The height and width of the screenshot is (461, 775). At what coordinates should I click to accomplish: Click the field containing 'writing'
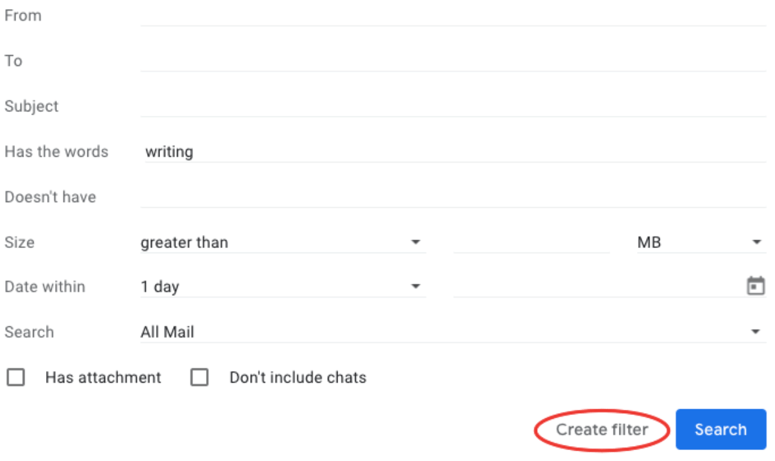(x=452, y=152)
